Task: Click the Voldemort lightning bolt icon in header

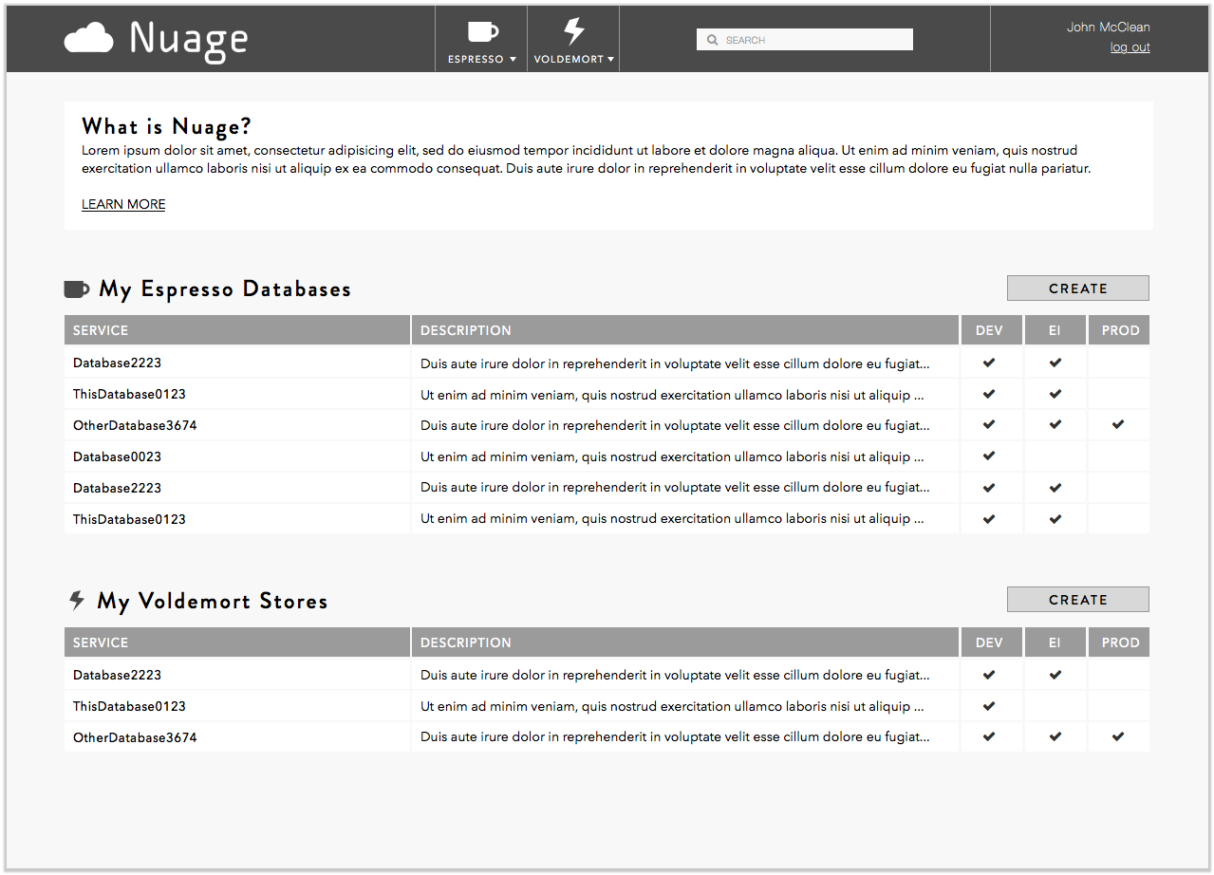Action: coord(573,31)
